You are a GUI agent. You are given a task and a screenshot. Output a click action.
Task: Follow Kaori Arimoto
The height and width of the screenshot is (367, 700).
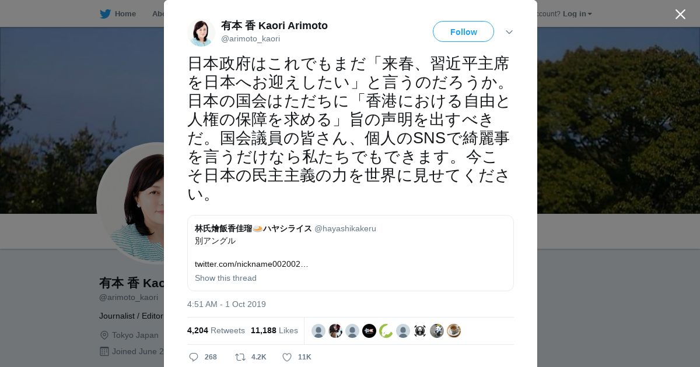click(463, 31)
